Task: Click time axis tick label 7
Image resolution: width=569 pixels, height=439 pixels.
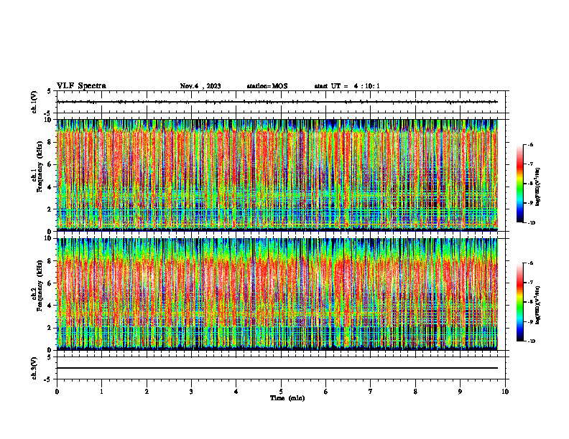Action: [371, 392]
